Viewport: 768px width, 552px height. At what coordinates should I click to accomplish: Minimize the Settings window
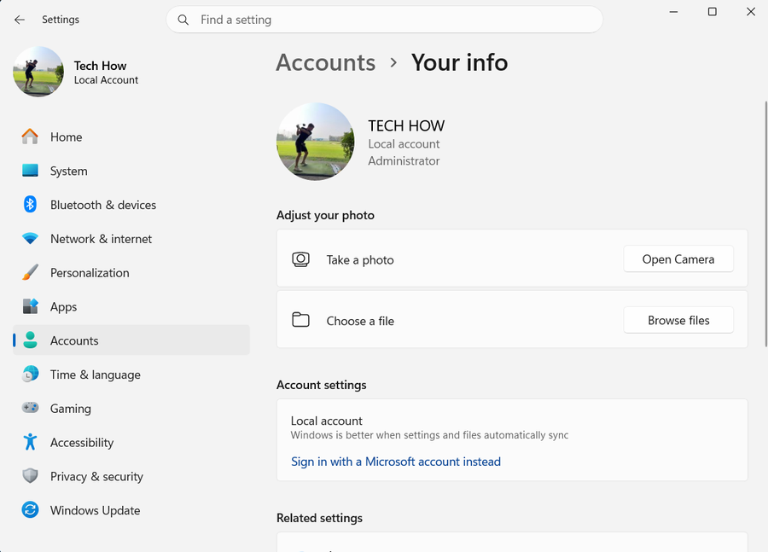click(674, 12)
